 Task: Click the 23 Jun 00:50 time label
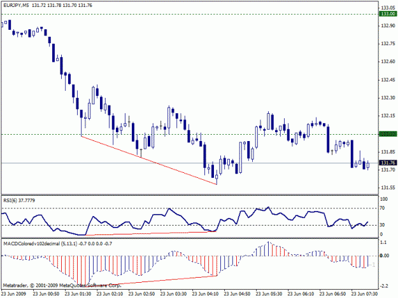click(46, 294)
